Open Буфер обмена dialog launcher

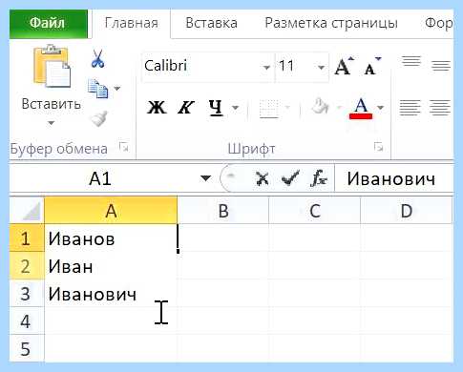pos(123,147)
